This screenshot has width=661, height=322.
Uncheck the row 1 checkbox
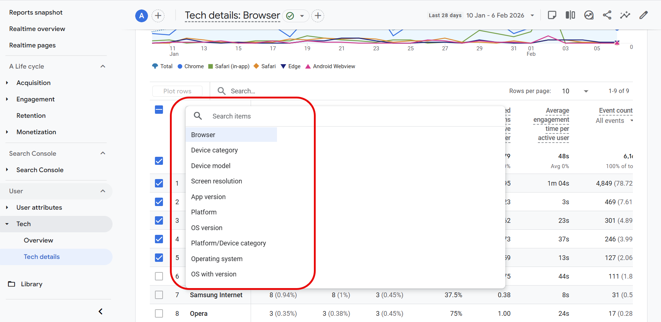(x=159, y=183)
